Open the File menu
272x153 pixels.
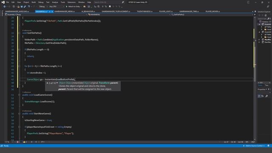[8, 2]
